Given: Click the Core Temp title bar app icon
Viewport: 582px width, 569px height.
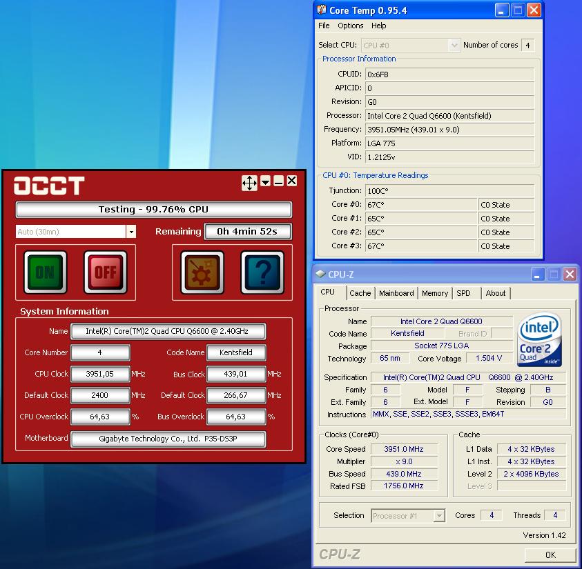Looking at the screenshot, I should pos(322,10).
